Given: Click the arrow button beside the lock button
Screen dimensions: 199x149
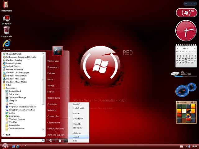Looking at the screenshot, I should 66,141.
